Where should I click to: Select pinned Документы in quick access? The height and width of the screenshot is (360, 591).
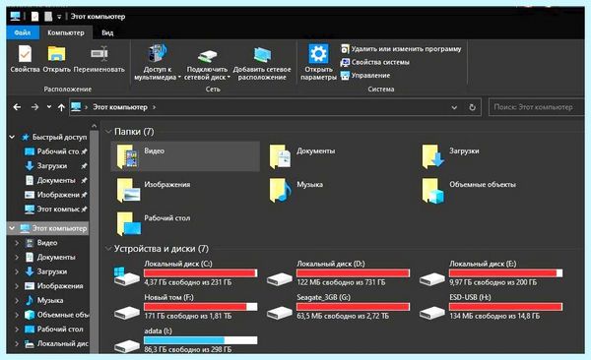click(x=55, y=180)
